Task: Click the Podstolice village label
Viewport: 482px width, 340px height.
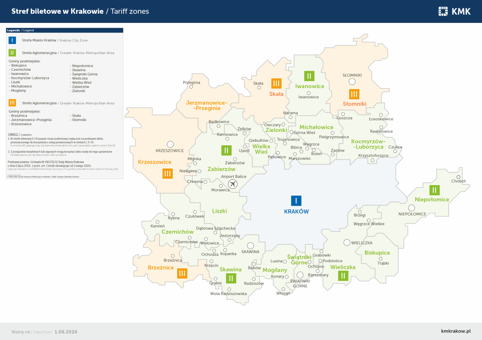Action: tap(333, 261)
